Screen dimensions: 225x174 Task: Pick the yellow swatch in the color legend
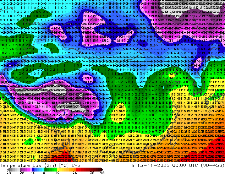[58, 169]
